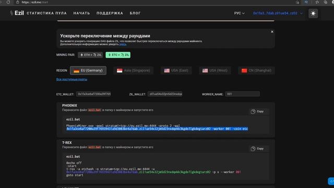Click the browser address bar URL
The height and width of the screenshot is (188, 334).
tap(35, 2)
